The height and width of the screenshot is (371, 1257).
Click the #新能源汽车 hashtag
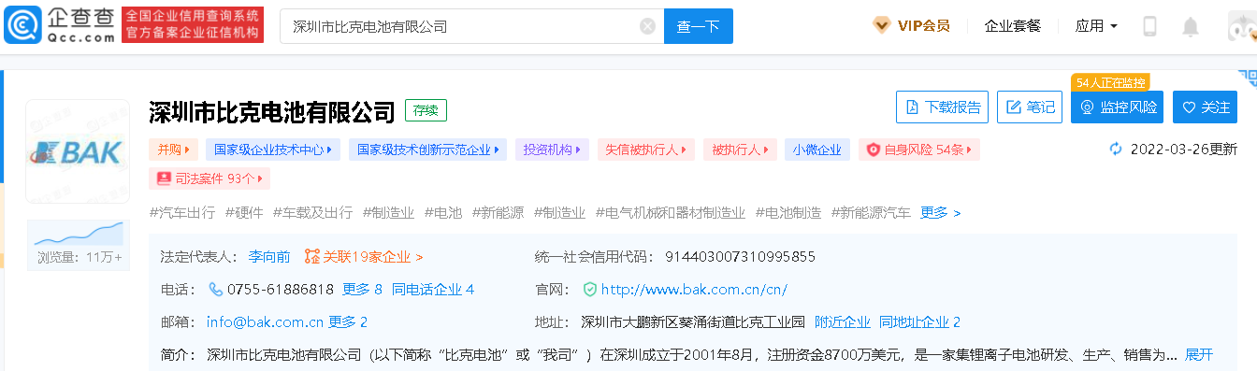(x=871, y=212)
